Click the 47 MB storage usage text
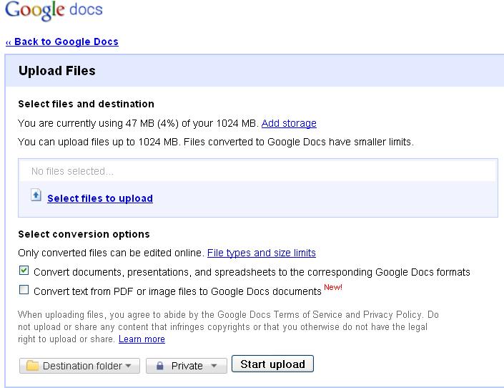504x388 pixels. point(139,123)
